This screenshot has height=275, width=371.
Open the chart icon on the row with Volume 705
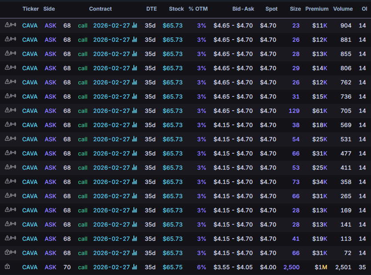tap(135, 111)
